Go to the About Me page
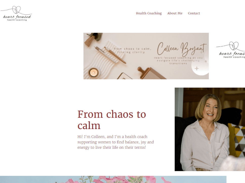This screenshot has height=183, width=245. (x=175, y=13)
